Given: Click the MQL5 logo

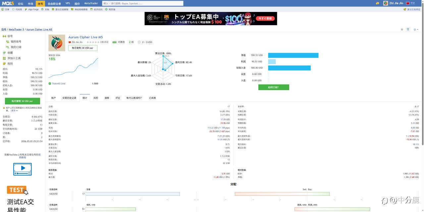Looking at the screenshot, I should (x=7, y=3).
